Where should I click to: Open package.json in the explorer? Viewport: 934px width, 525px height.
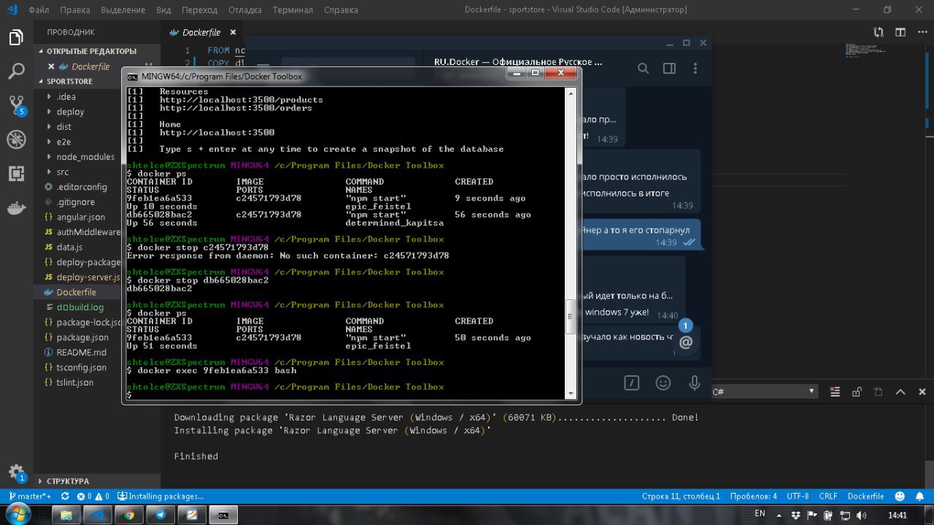click(x=82, y=337)
